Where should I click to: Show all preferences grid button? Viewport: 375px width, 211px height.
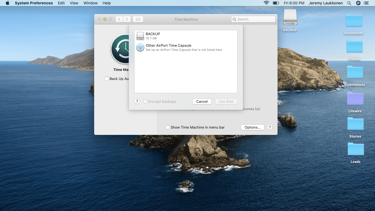point(138,19)
